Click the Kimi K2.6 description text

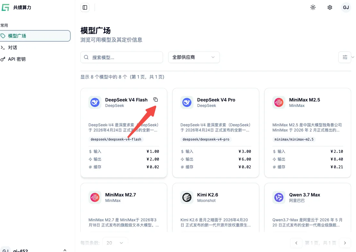coord(216,223)
